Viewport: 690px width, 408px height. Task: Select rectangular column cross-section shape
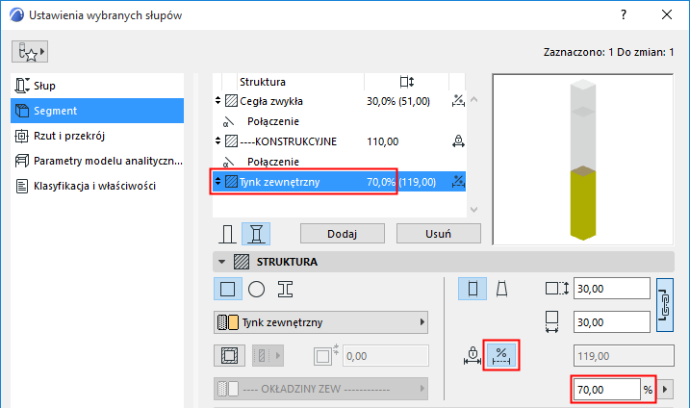[x=228, y=289]
